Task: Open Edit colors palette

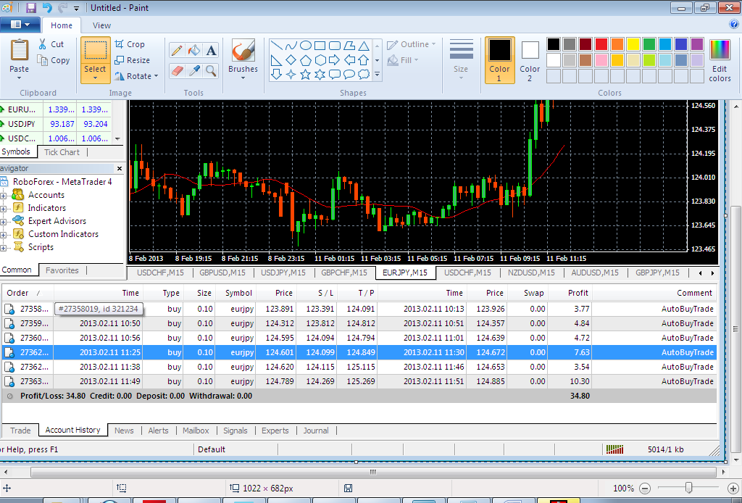Action: tap(720, 61)
